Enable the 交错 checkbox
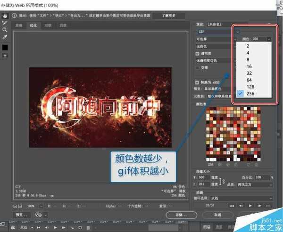Screen dimensions: 283x232 click(199, 68)
